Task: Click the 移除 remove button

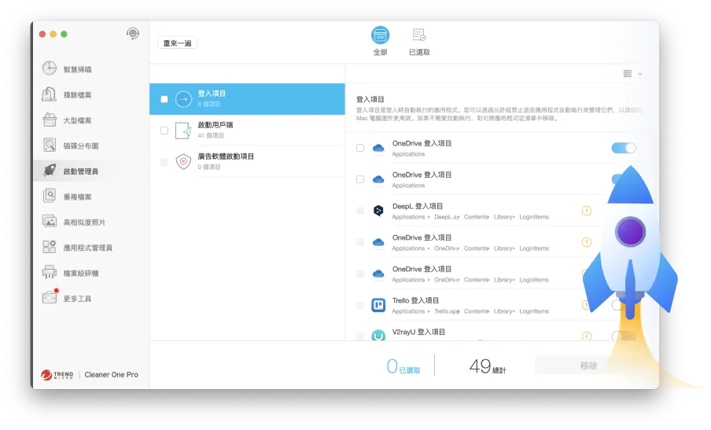Action: pos(588,366)
